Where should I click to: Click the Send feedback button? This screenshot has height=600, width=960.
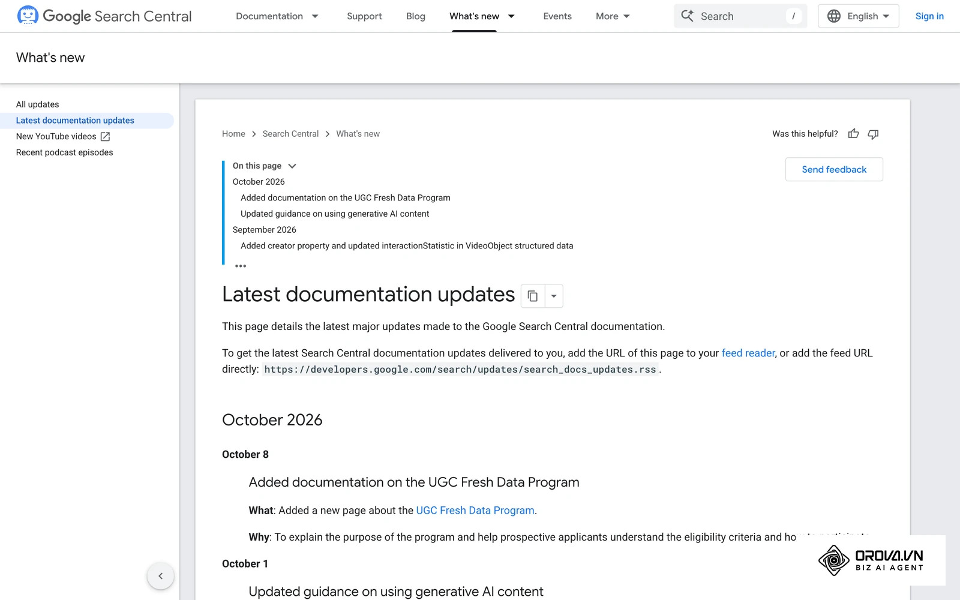coord(834,169)
